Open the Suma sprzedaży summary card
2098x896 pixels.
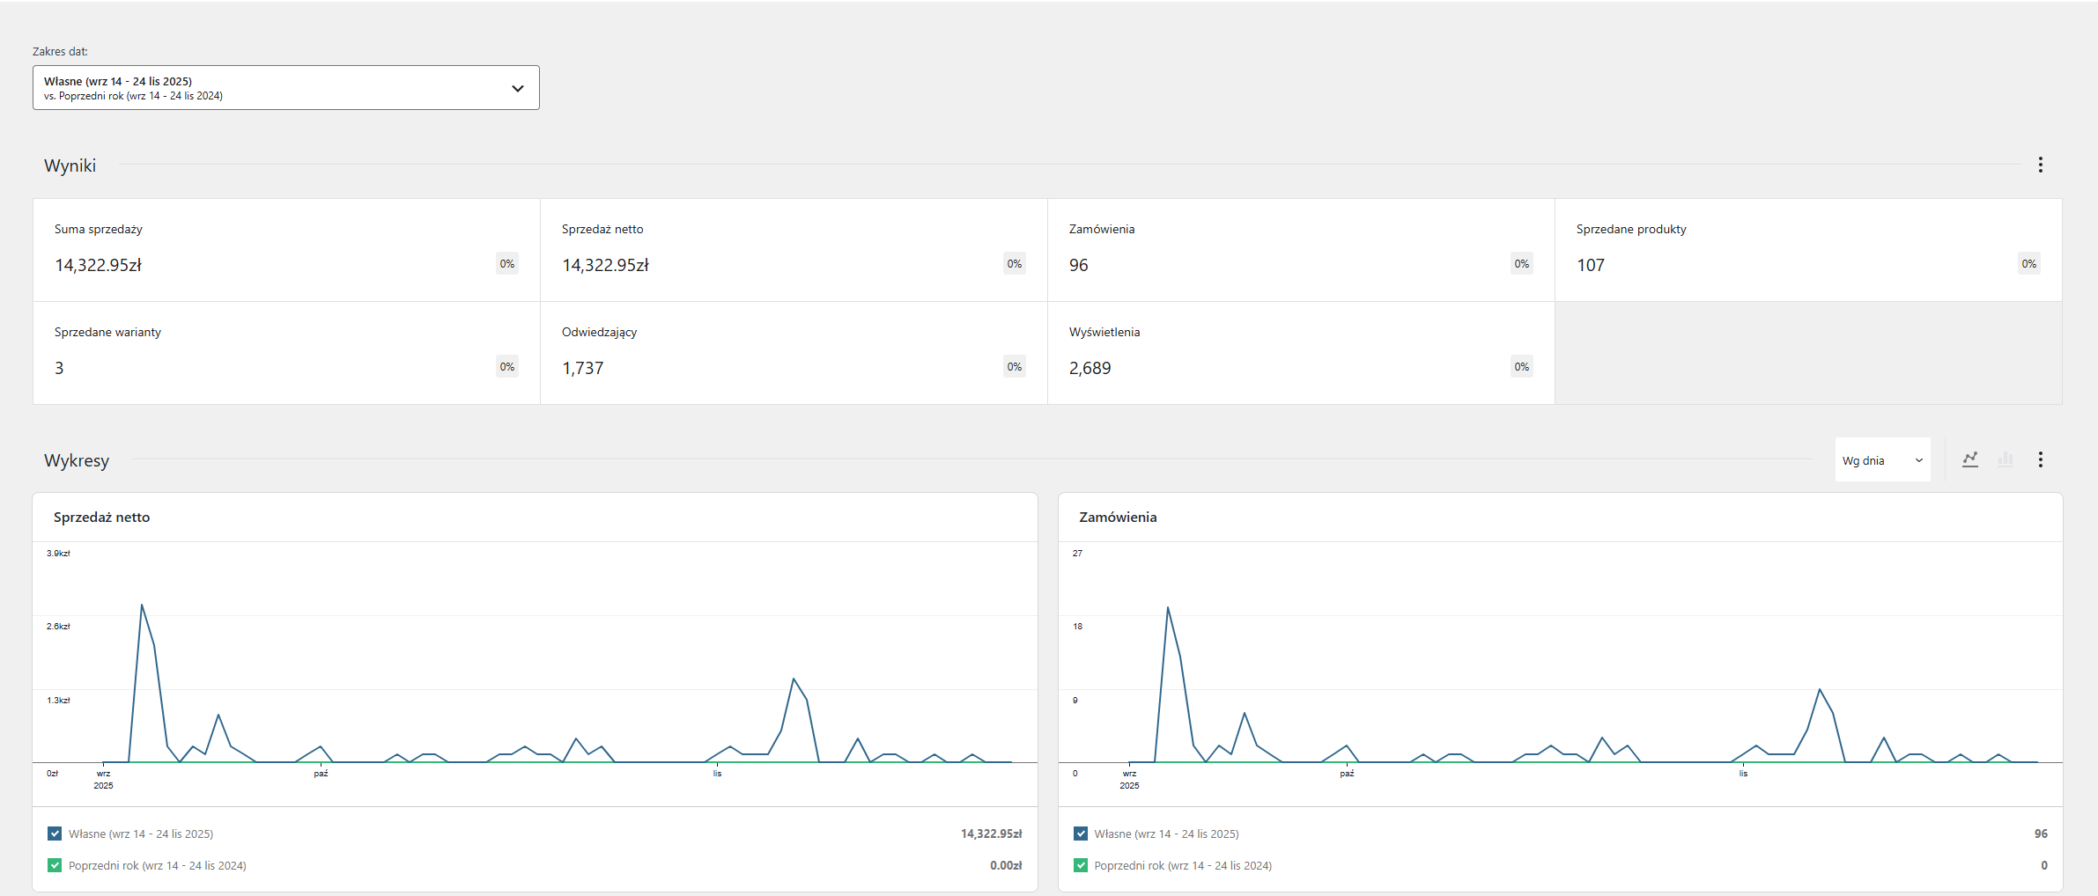click(x=286, y=250)
